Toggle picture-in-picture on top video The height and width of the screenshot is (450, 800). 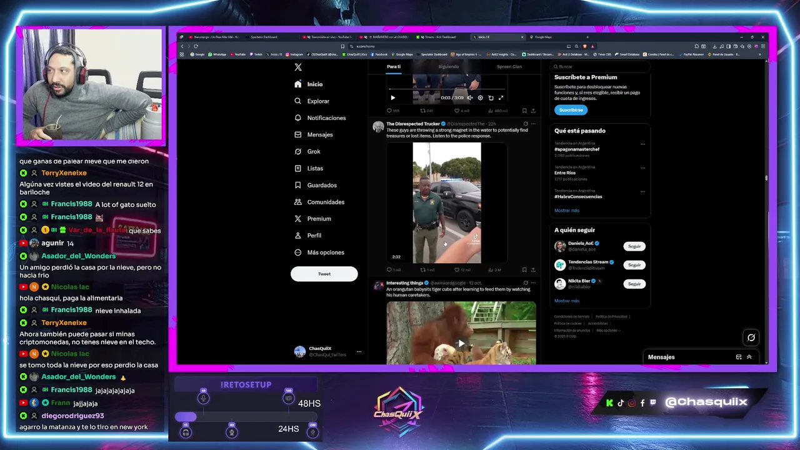click(x=491, y=97)
